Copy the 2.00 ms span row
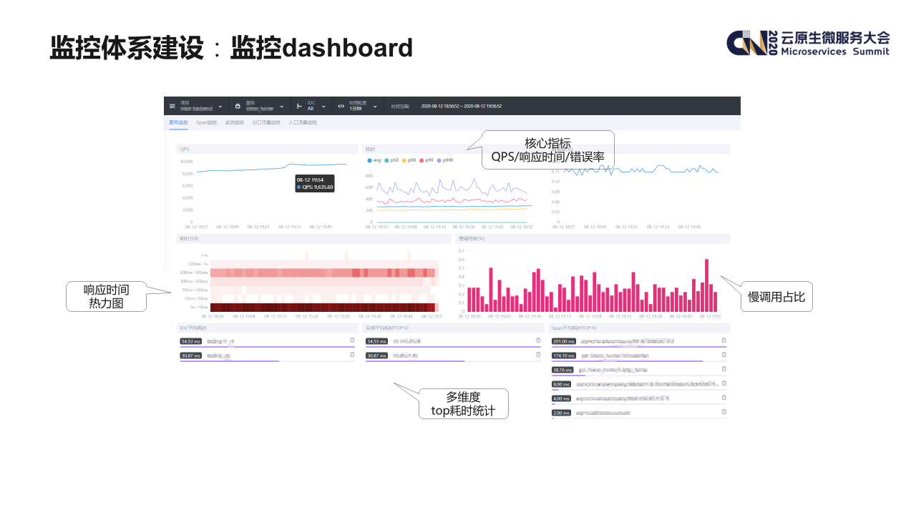The image size is (916, 515). 724,412
